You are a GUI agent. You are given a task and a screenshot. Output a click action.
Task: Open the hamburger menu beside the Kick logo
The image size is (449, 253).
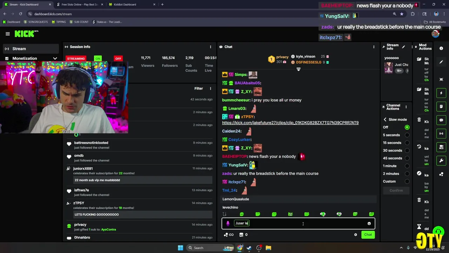[7, 34]
